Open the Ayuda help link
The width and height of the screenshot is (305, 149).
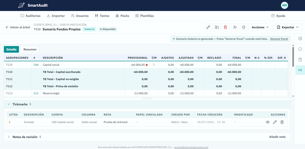(x=278, y=16)
